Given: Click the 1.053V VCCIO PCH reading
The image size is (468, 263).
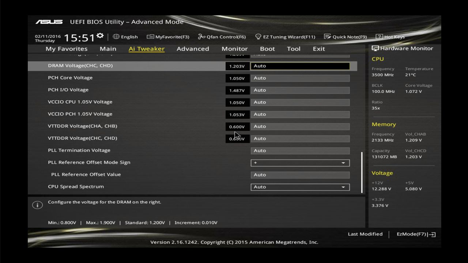Looking at the screenshot, I should (x=237, y=114).
